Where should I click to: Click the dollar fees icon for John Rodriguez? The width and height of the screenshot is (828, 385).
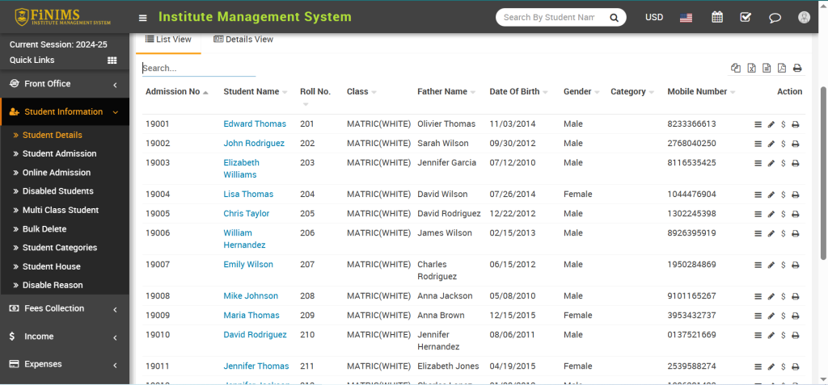click(784, 144)
